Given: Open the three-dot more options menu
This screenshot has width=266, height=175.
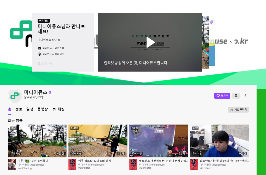Looking at the screenshot, I should (246, 96).
